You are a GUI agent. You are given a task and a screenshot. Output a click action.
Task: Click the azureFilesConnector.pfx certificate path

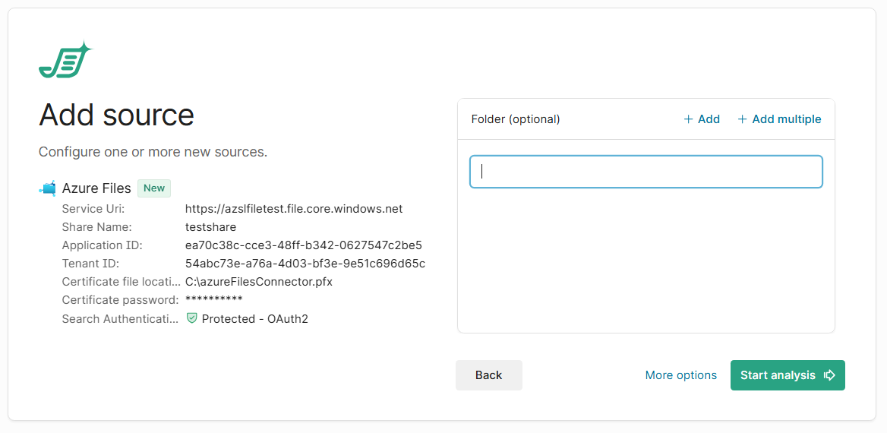(258, 282)
